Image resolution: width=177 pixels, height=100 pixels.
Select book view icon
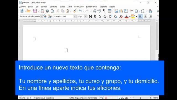126,98
